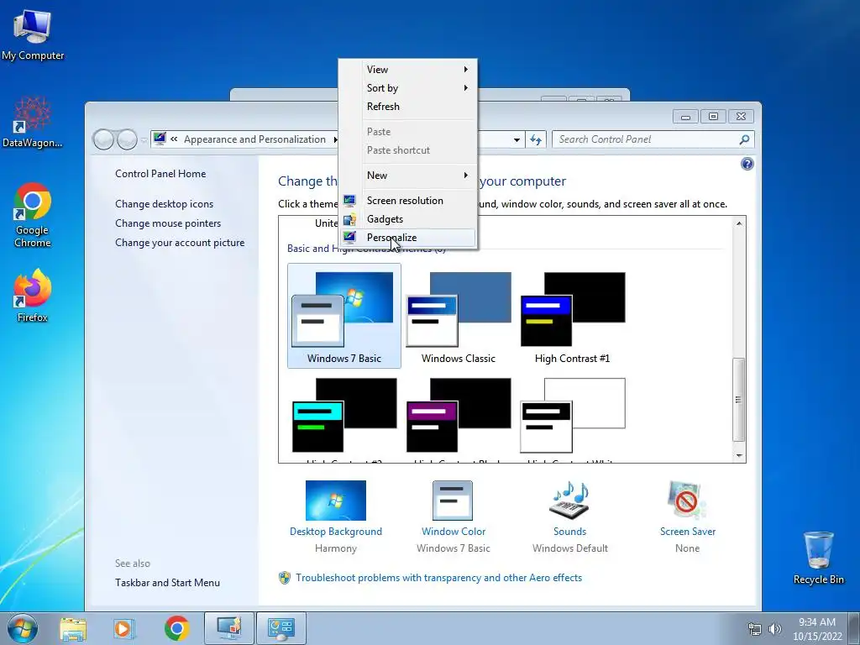
Task: Open the media player taskbar icon
Action: tap(124, 628)
